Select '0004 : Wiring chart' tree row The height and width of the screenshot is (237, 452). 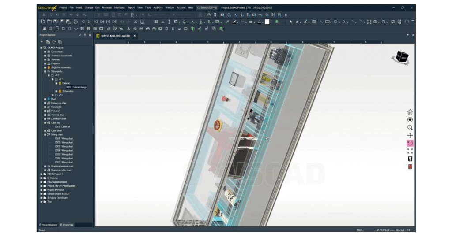(64, 150)
